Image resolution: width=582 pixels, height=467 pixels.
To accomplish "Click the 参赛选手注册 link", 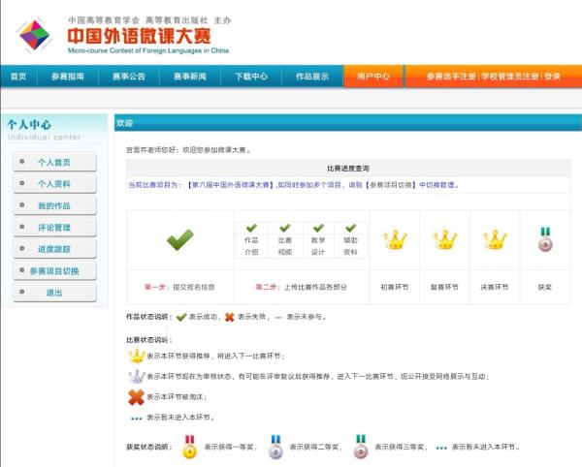I will pyautogui.click(x=451, y=77).
